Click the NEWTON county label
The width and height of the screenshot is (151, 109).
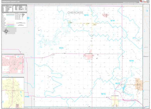(146, 99)
